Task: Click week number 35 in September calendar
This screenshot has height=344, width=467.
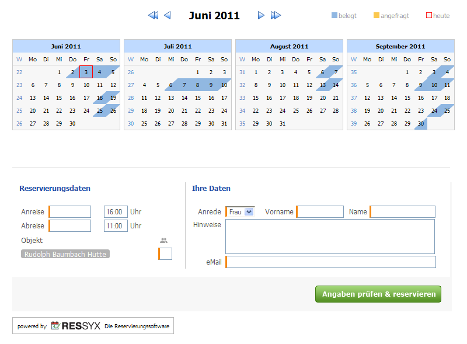Action: coord(354,72)
